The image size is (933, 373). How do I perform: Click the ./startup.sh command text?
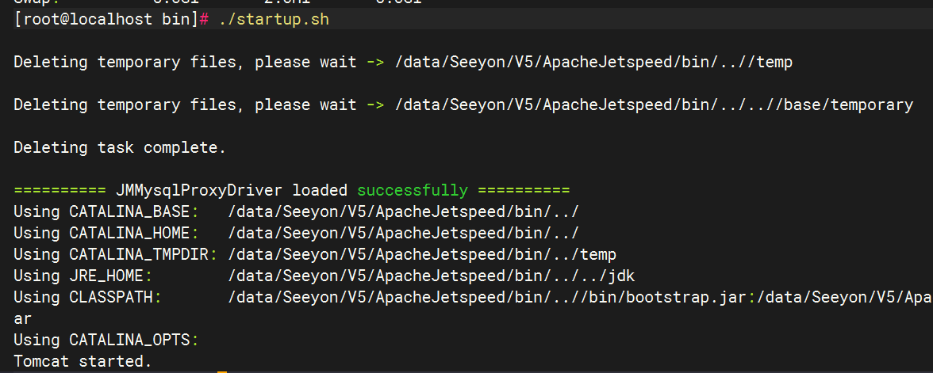click(272, 20)
